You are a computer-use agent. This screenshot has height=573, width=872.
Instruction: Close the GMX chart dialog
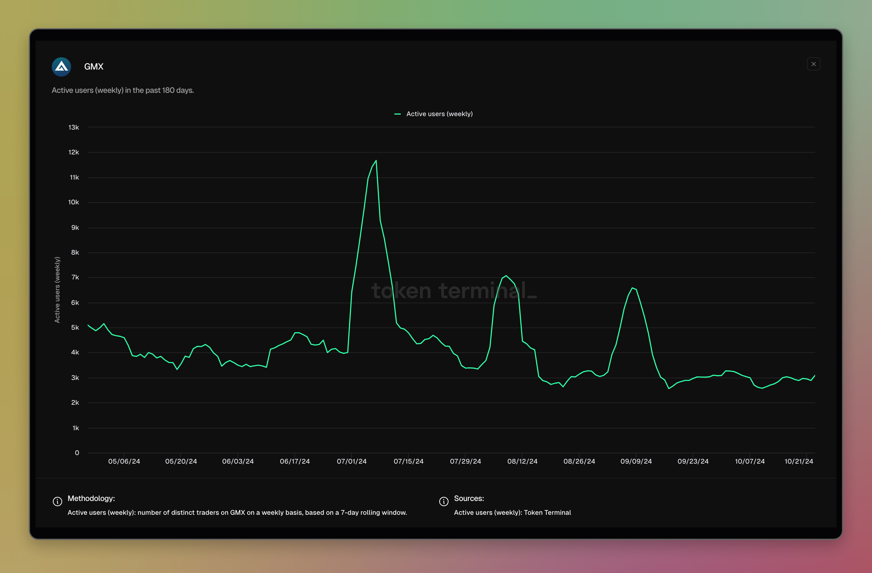pyautogui.click(x=813, y=64)
